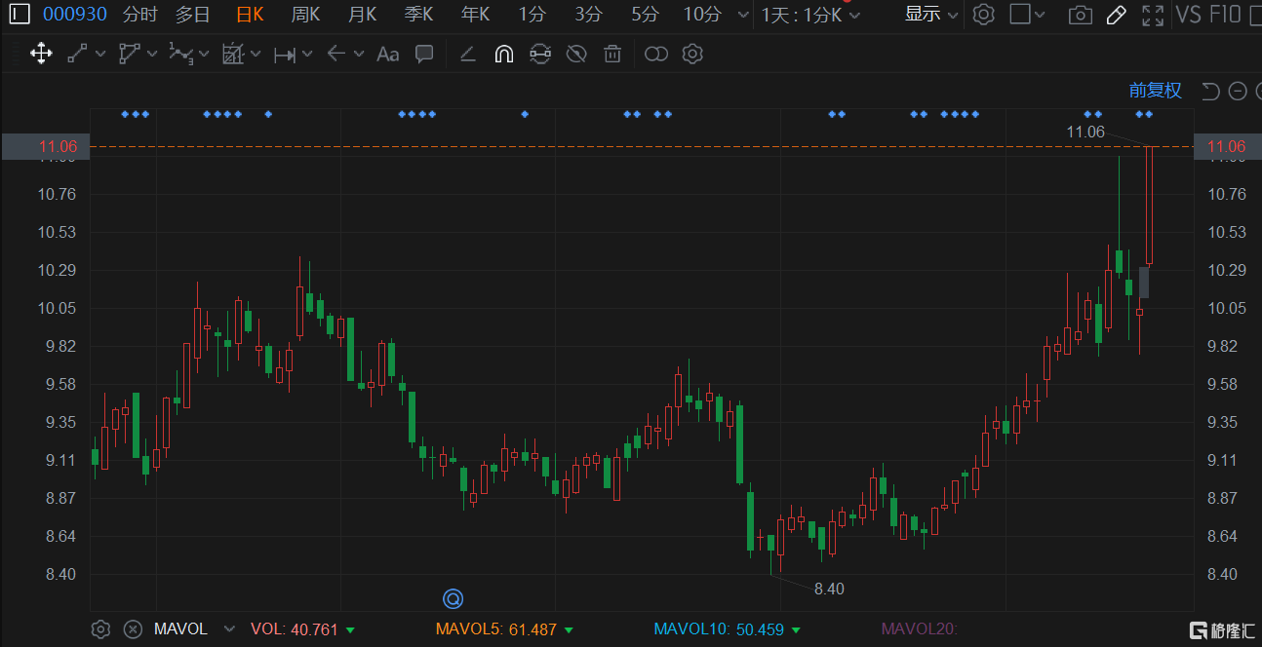The image size is (1262, 647).
Task: Delete drawings with the trash icon
Action: [612, 54]
